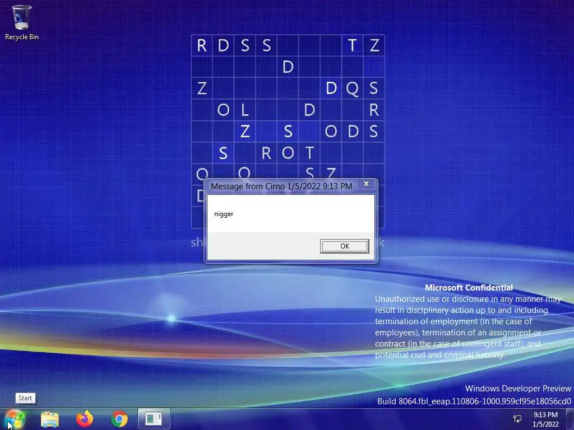Select the O cell left of L
The width and height of the screenshot is (574, 430).
point(223,110)
